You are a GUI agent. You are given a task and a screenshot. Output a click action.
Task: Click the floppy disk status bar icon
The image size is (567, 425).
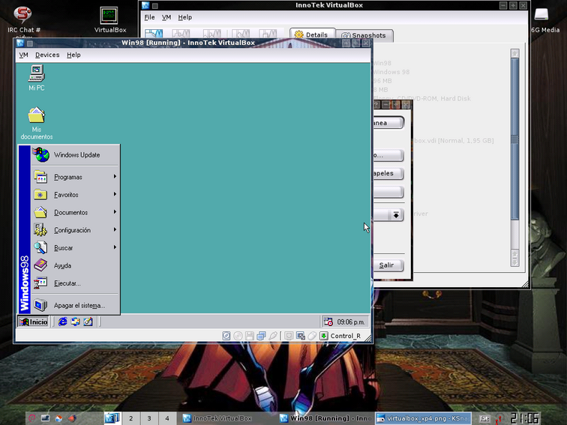pyautogui.click(x=250, y=336)
